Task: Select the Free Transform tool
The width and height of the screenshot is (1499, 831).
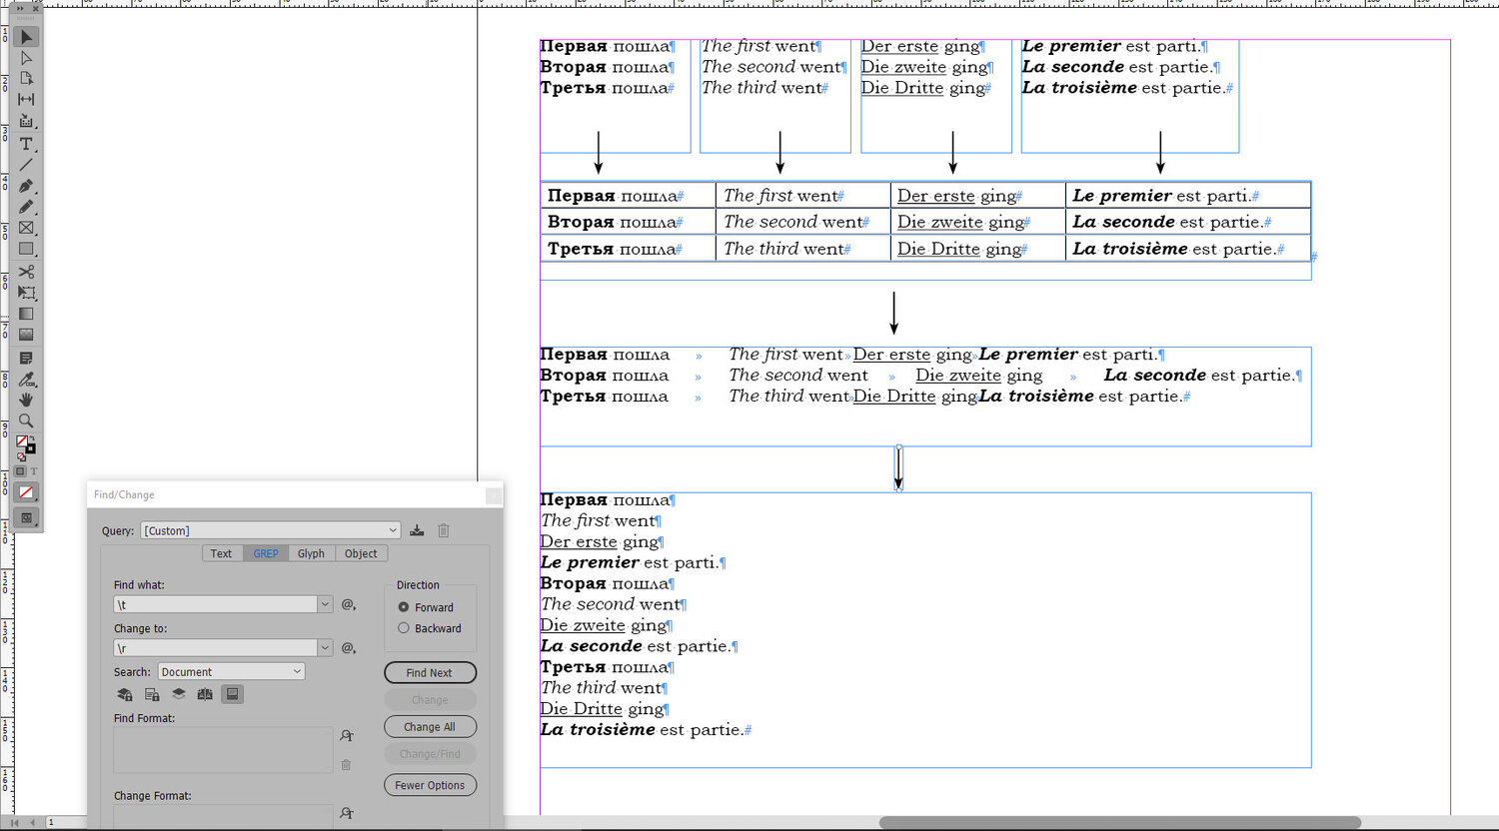Action: (27, 293)
